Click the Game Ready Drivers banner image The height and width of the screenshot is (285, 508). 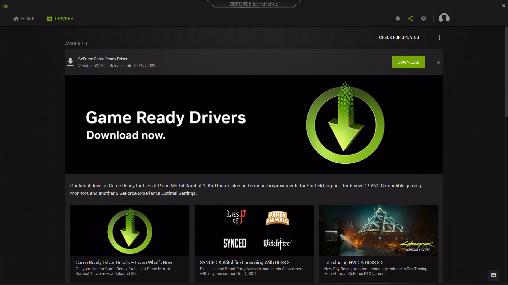[254, 125]
